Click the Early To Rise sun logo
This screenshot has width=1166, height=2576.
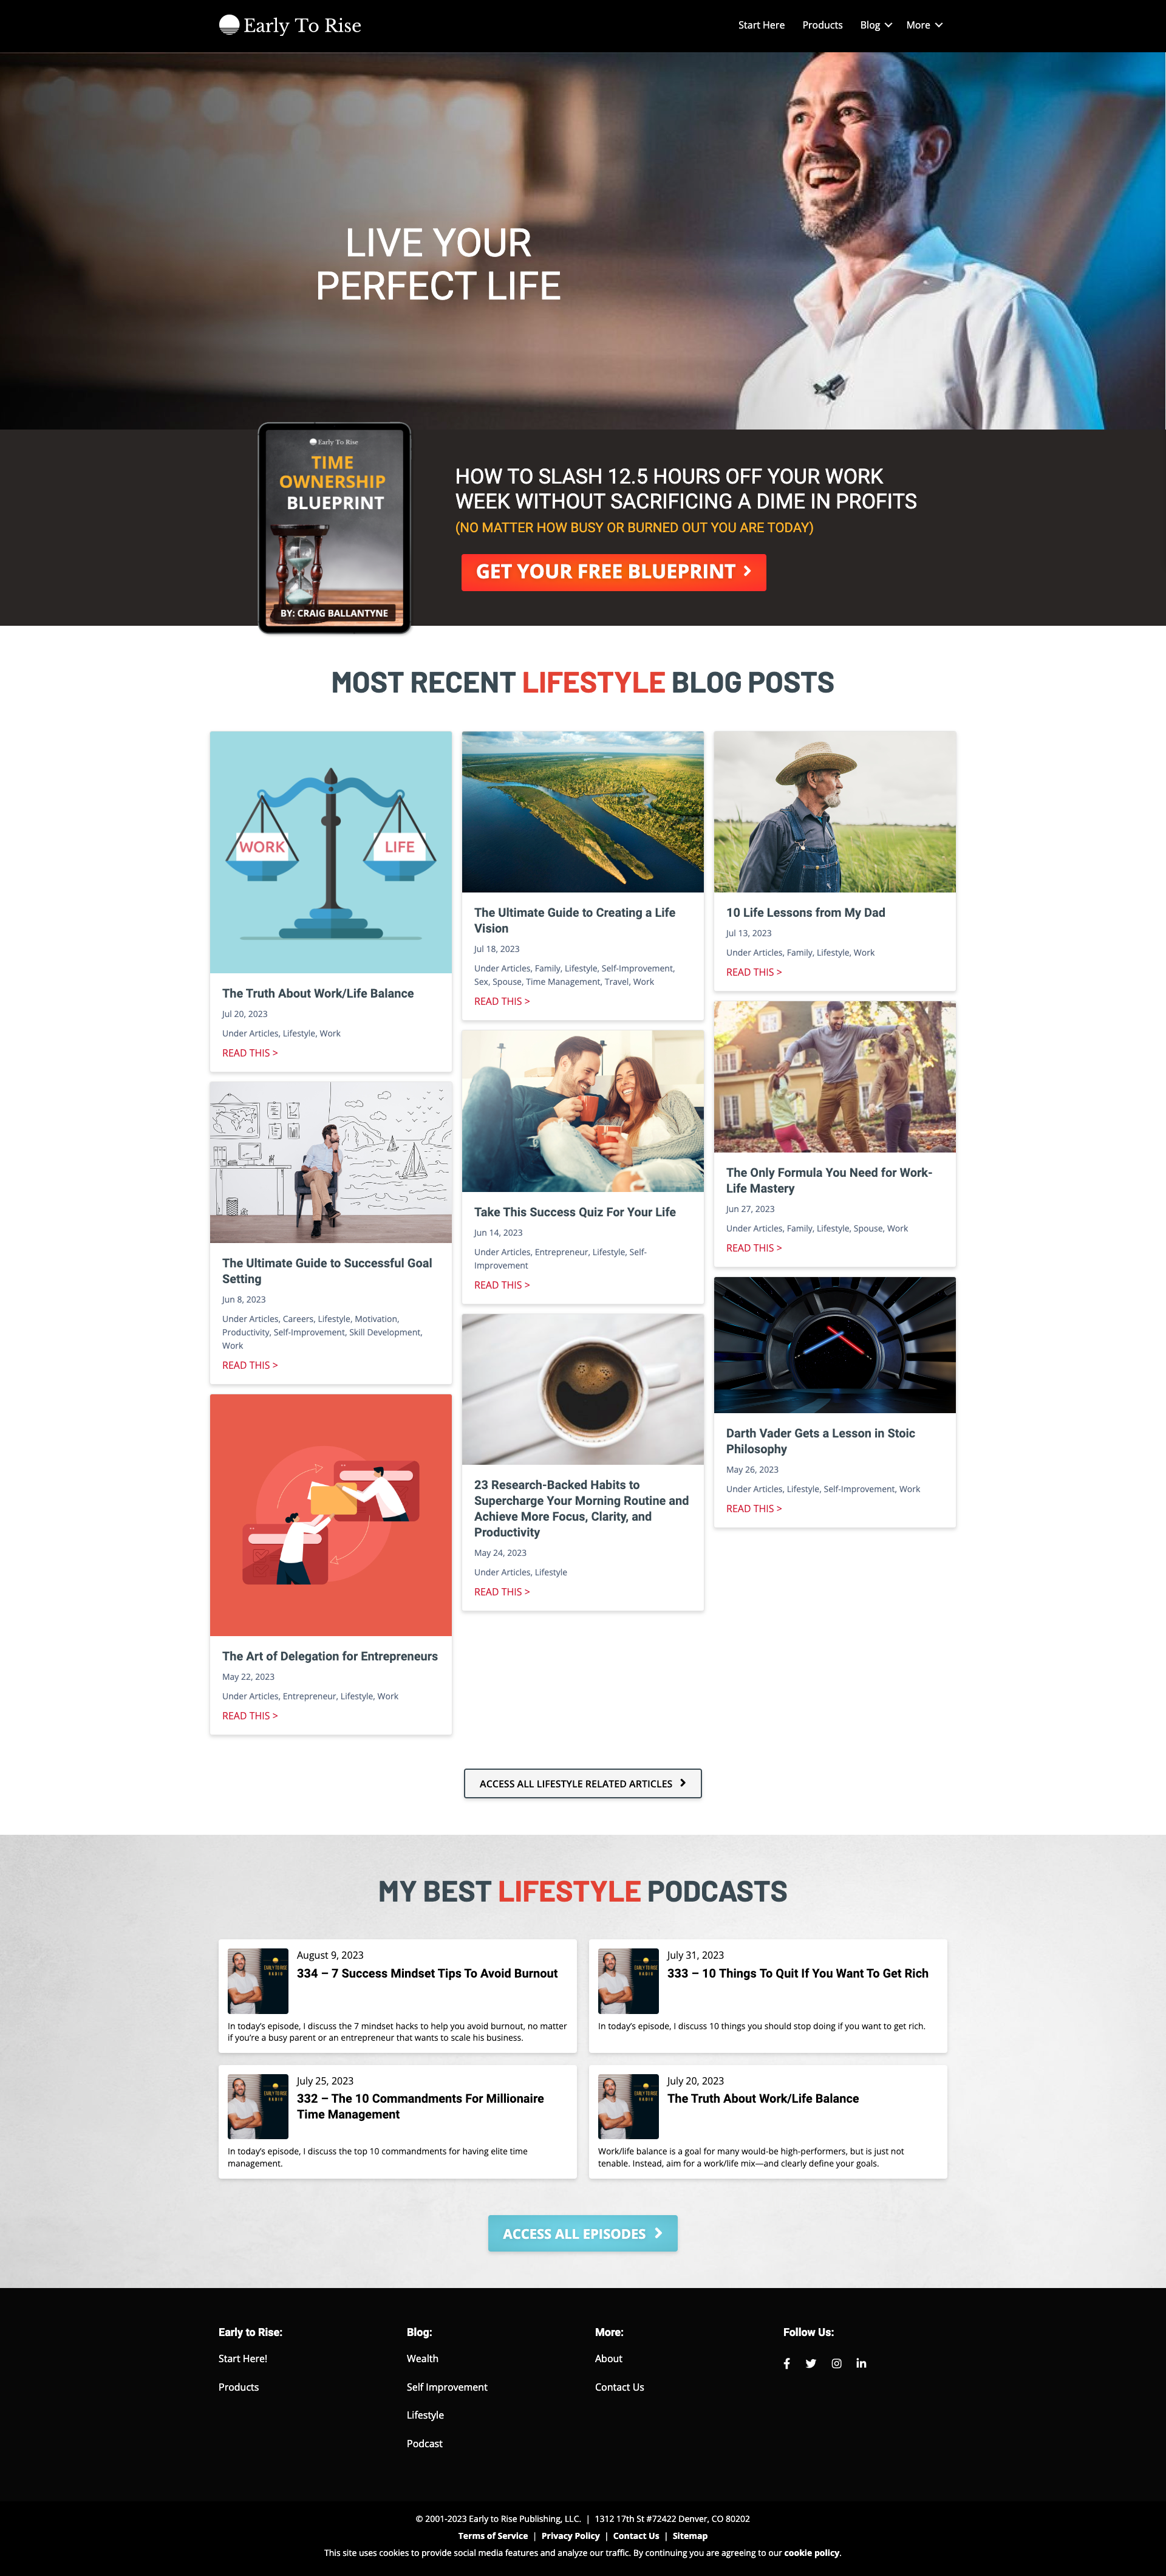click(290, 25)
